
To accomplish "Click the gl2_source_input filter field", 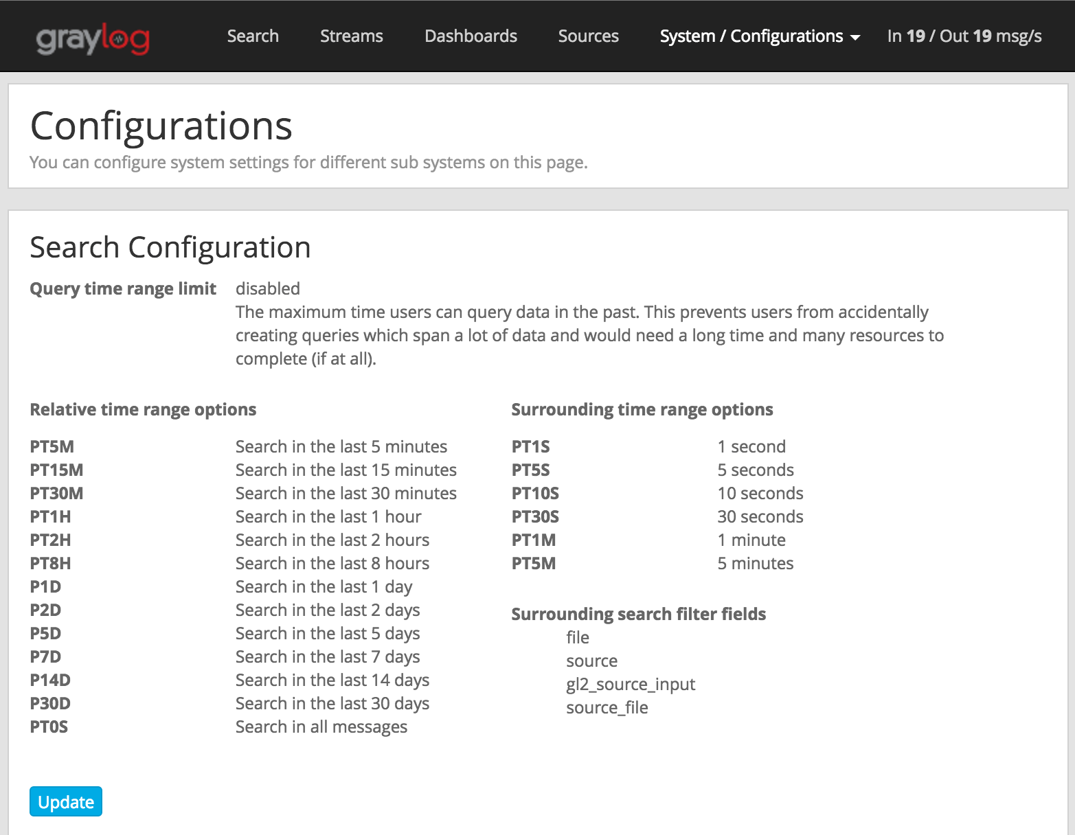I will click(630, 684).
